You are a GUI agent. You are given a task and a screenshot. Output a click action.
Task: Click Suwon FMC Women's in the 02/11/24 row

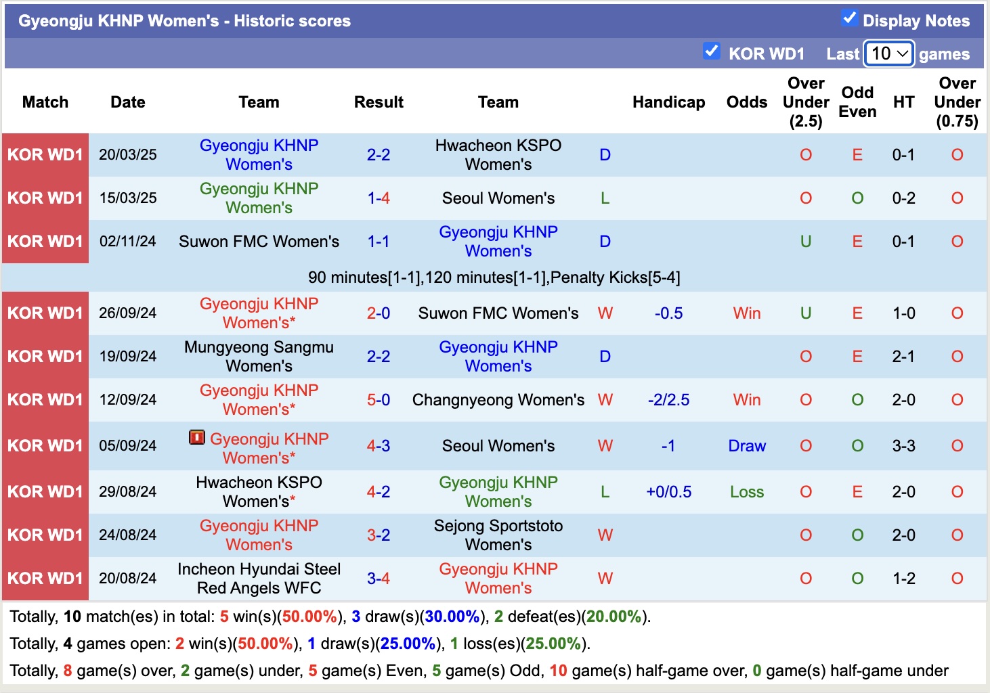click(259, 241)
